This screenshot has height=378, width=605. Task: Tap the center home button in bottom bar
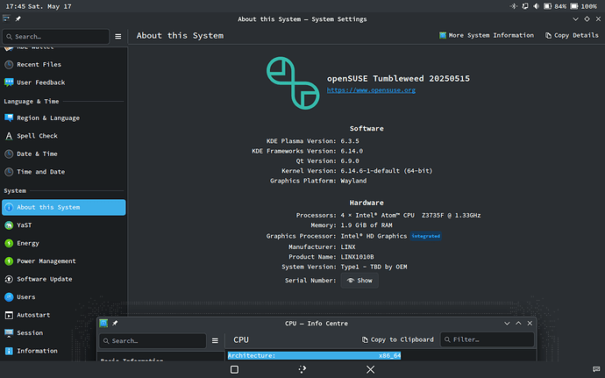(x=302, y=369)
